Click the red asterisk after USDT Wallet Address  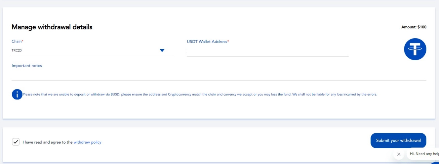[x=228, y=41]
